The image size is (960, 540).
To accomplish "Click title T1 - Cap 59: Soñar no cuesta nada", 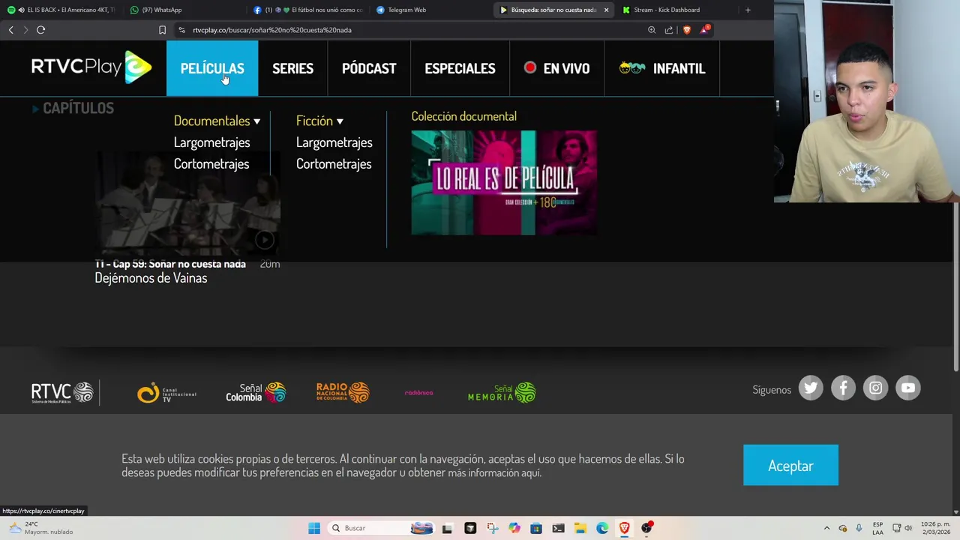I will (170, 264).
